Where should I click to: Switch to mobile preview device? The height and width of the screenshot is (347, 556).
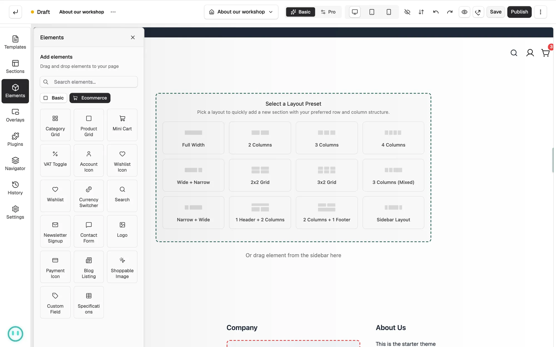pyautogui.click(x=389, y=12)
